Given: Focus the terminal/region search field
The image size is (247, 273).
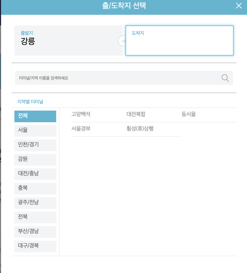Looking at the screenshot, I should pyautogui.click(x=124, y=78).
